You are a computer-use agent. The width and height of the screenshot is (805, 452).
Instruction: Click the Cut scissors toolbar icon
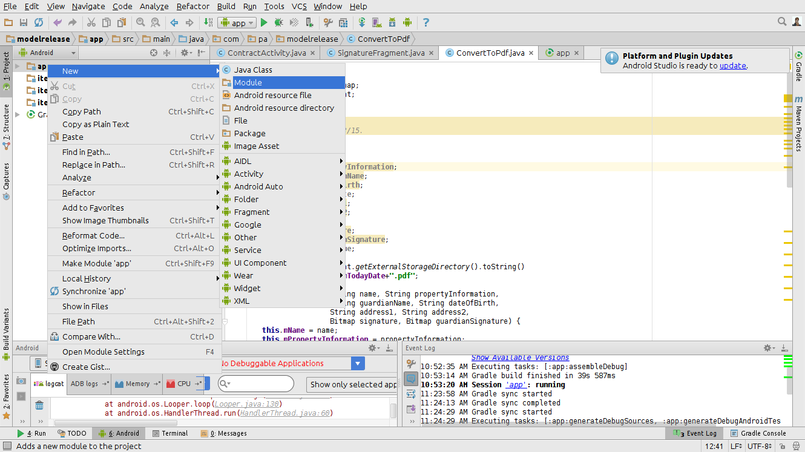[x=91, y=22]
